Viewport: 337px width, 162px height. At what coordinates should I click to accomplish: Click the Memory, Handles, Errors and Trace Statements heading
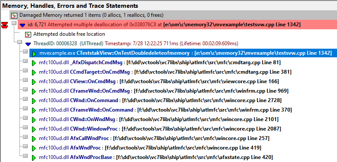[70, 6]
